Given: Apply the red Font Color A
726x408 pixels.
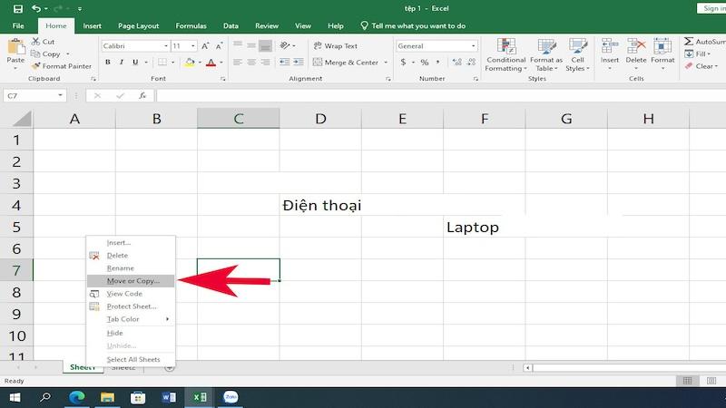Looking at the screenshot, I should pyautogui.click(x=211, y=62).
